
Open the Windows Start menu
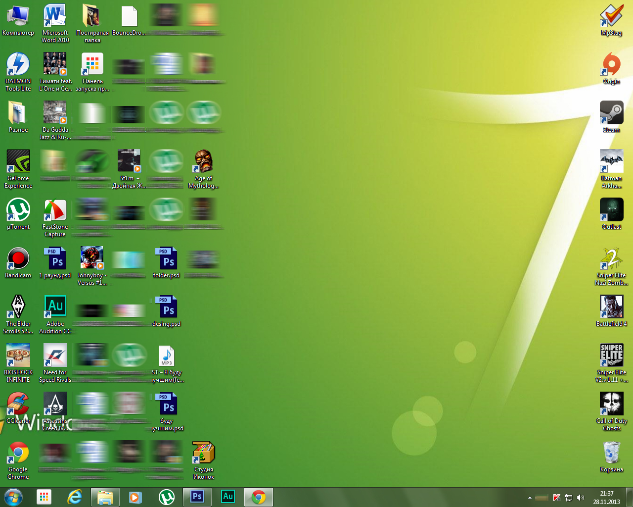13,497
